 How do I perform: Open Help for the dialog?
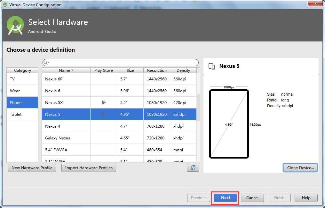click(x=306, y=198)
